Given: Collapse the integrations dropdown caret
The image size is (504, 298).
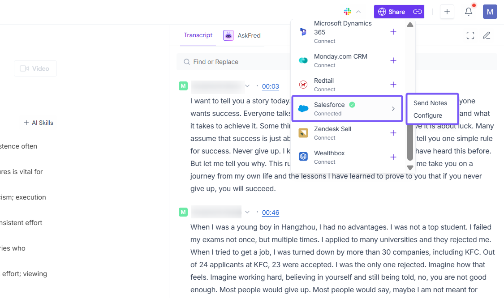Looking at the screenshot, I should point(358,12).
